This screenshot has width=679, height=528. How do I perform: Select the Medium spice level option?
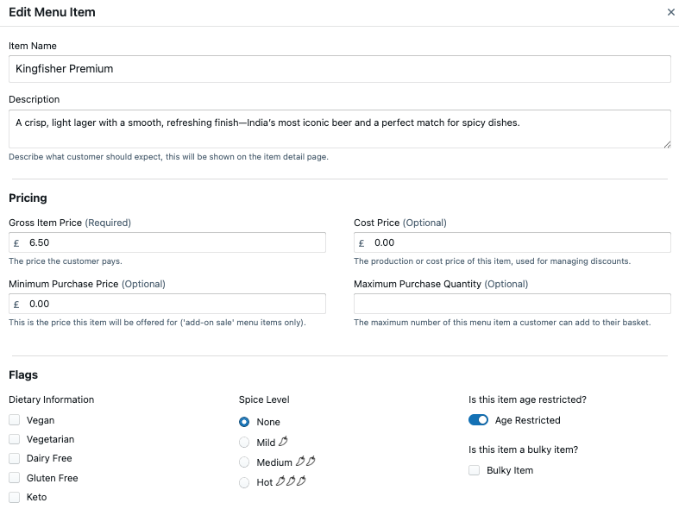tap(244, 462)
